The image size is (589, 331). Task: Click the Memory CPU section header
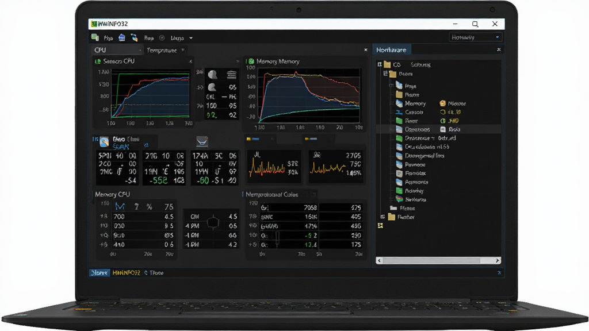112,194
